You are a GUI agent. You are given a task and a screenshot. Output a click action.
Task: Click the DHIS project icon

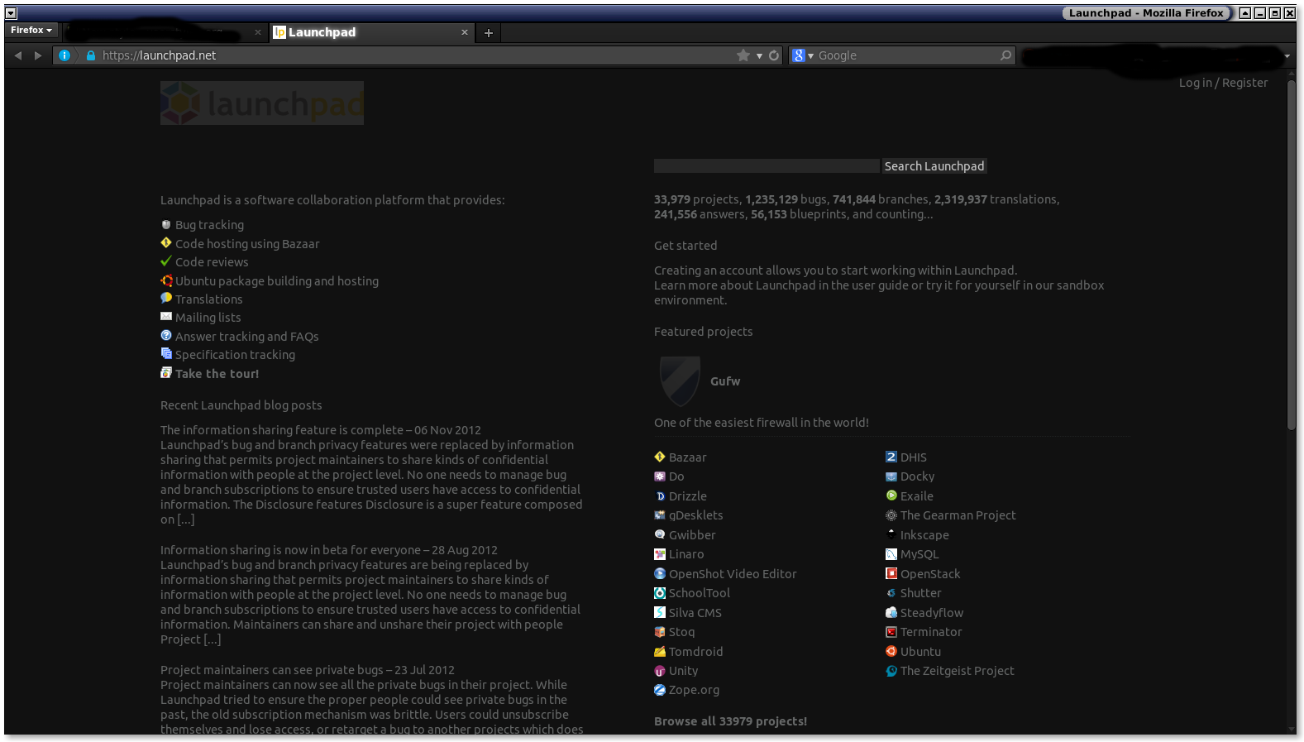[891, 457]
